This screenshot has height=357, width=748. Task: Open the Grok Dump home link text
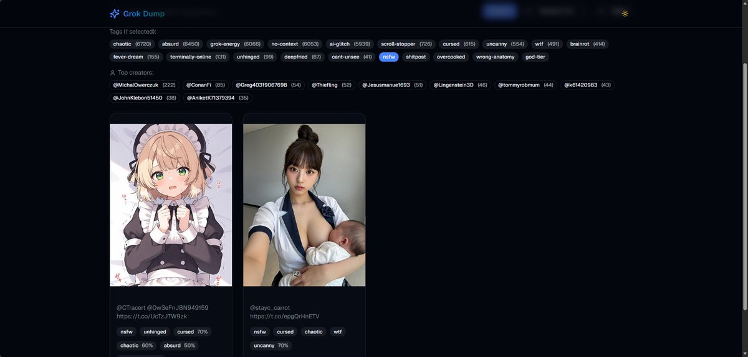click(144, 13)
